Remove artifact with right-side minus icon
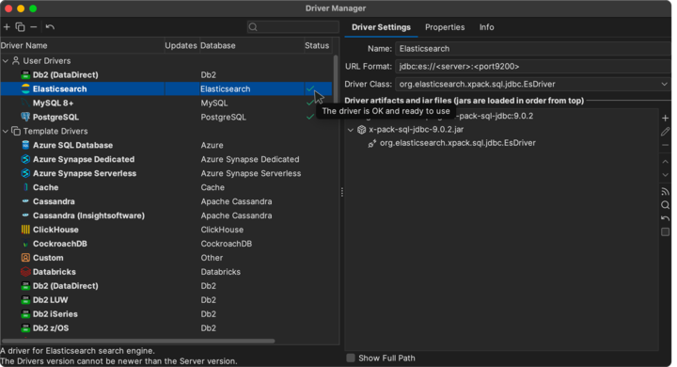The width and height of the screenshot is (677, 367). tap(665, 145)
